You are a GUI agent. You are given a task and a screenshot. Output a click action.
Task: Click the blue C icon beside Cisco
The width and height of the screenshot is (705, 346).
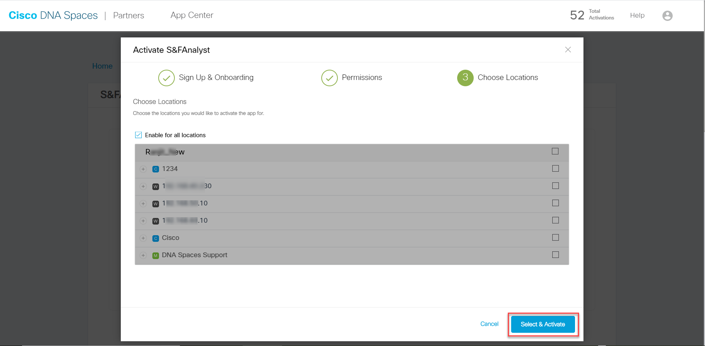point(156,238)
